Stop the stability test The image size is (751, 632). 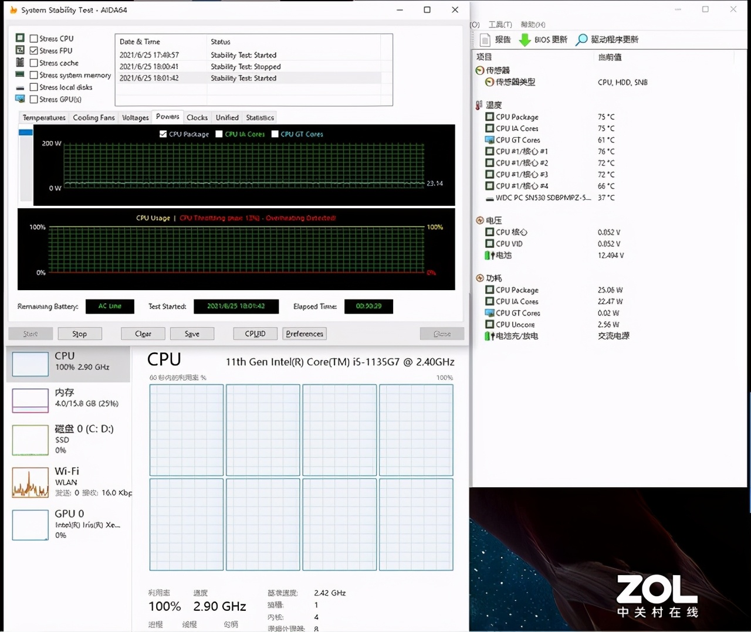click(x=80, y=334)
